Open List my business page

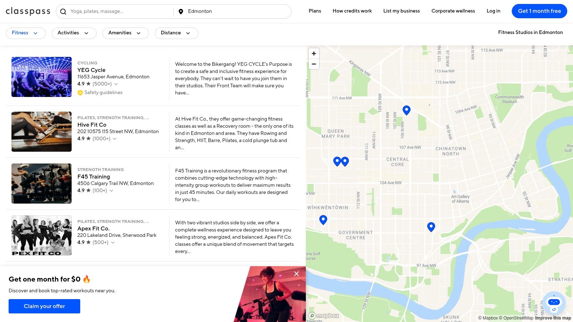(401, 11)
